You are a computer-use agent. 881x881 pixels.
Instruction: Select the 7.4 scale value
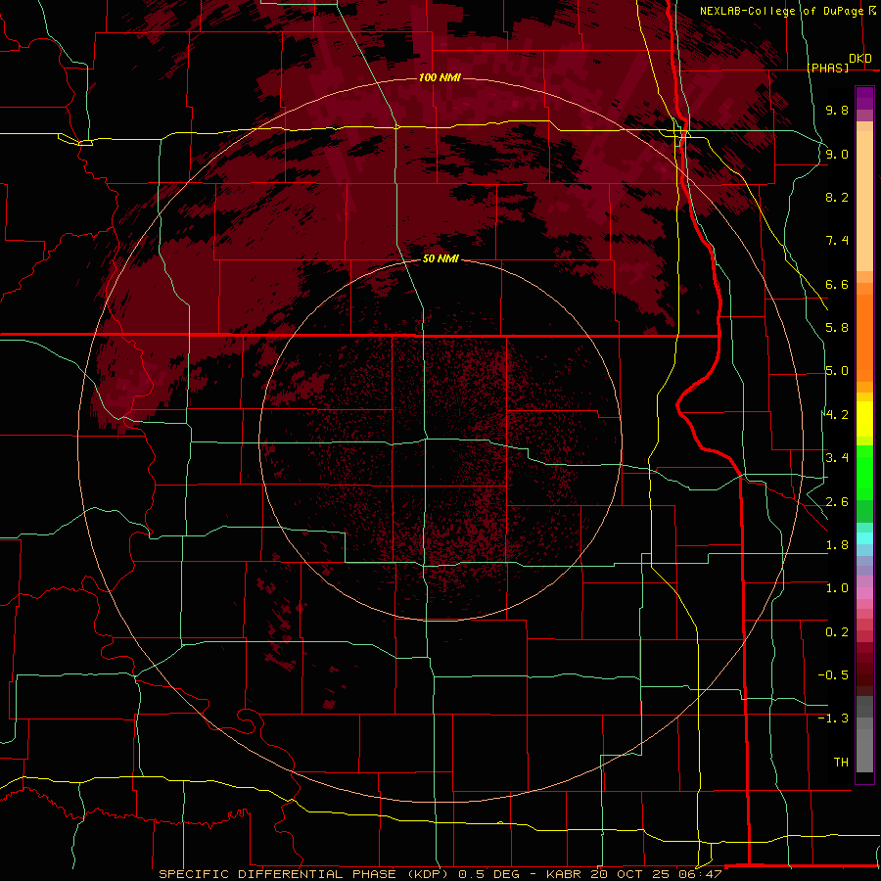click(837, 241)
